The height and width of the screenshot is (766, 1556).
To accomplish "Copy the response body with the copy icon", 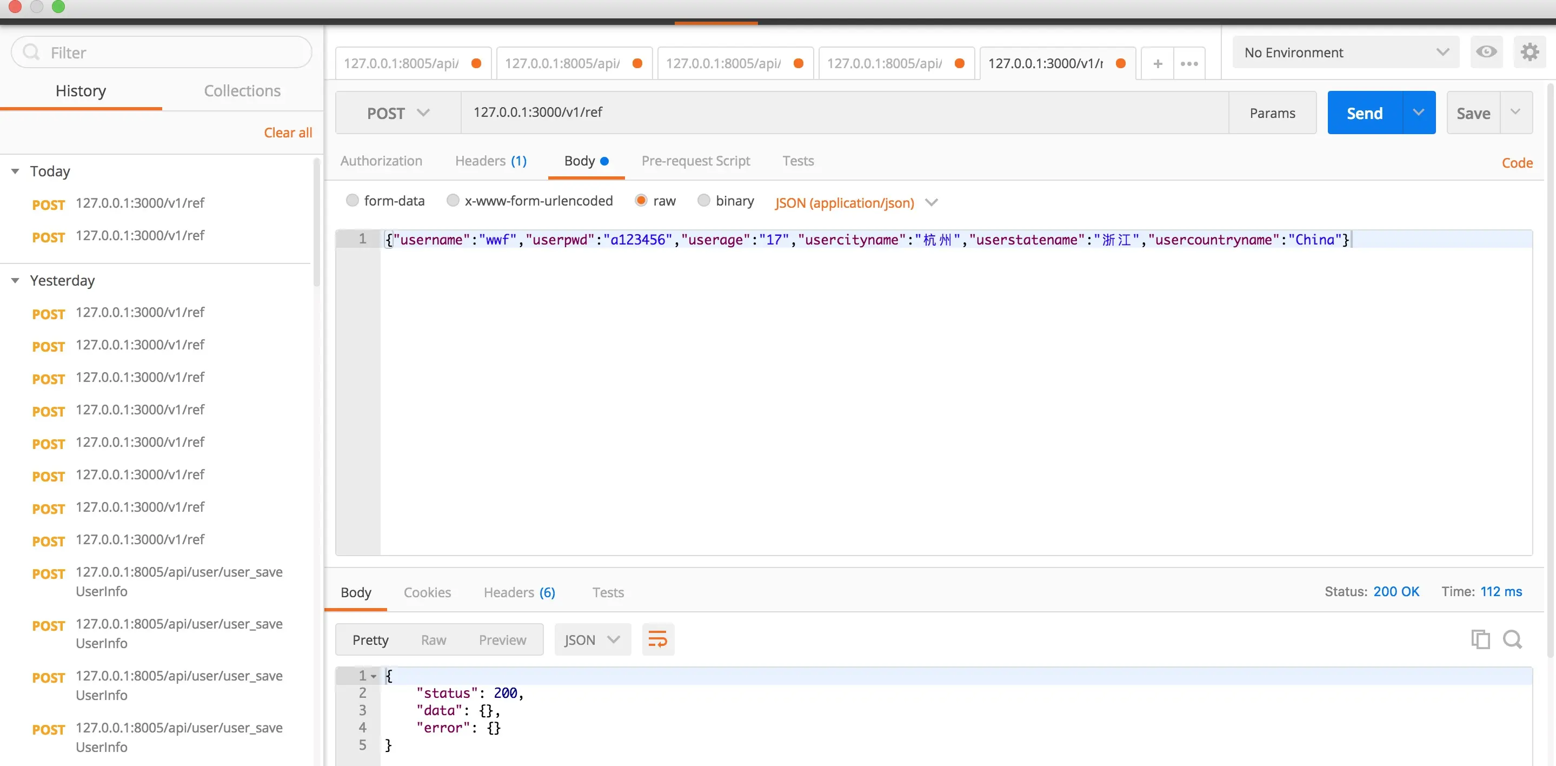I will (x=1480, y=639).
